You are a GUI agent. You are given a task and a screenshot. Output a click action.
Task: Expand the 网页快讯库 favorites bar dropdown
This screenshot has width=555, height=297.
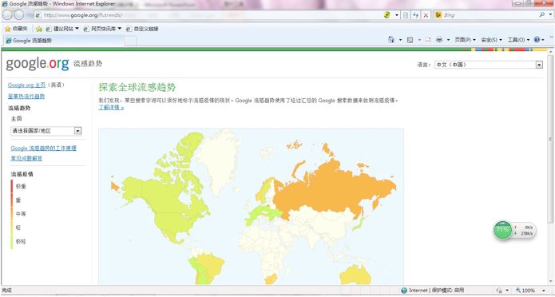(x=119, y=29)
